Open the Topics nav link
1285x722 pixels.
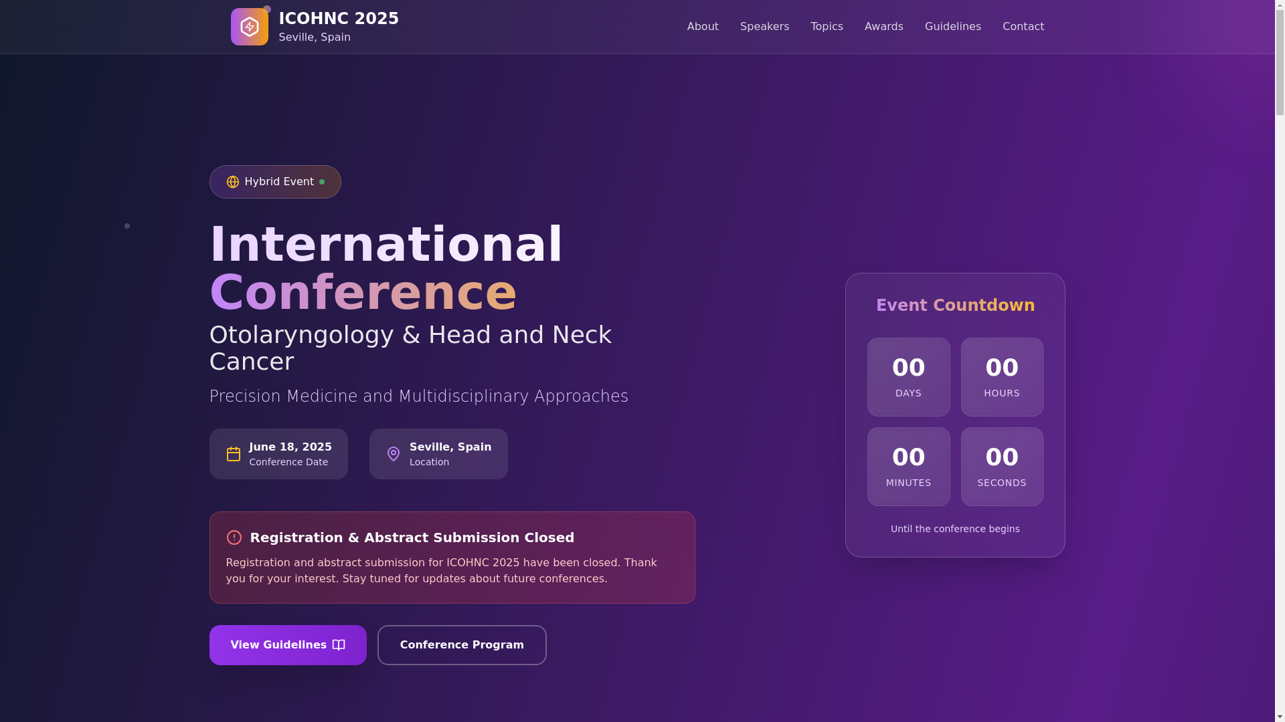pos(827,27)
